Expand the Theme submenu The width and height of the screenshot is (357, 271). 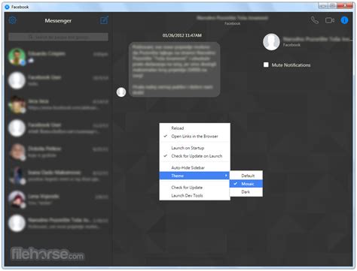click(194, 176)
